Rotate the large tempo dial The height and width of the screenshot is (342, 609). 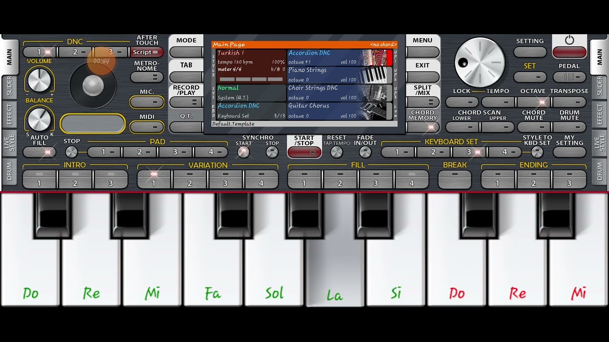[x=480, y=62]
